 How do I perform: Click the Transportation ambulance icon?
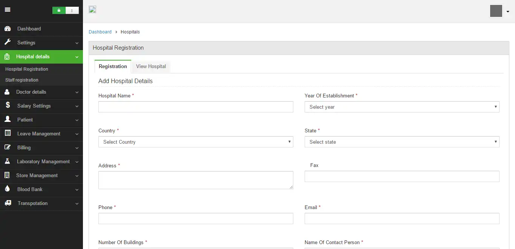point(8,203)
